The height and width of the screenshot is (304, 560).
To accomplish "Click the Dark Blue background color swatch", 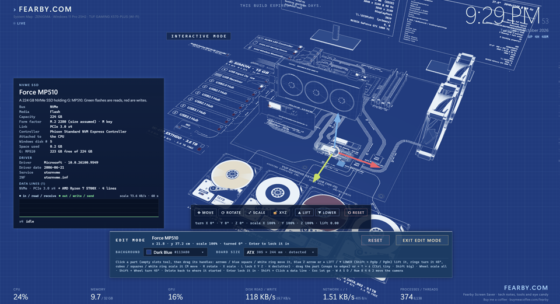I will click(149, 252).
